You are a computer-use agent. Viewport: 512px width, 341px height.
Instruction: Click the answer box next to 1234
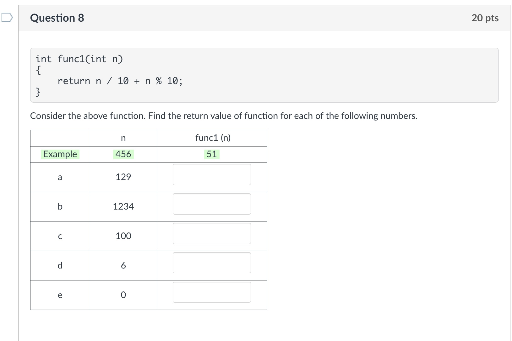click(211, 204)
